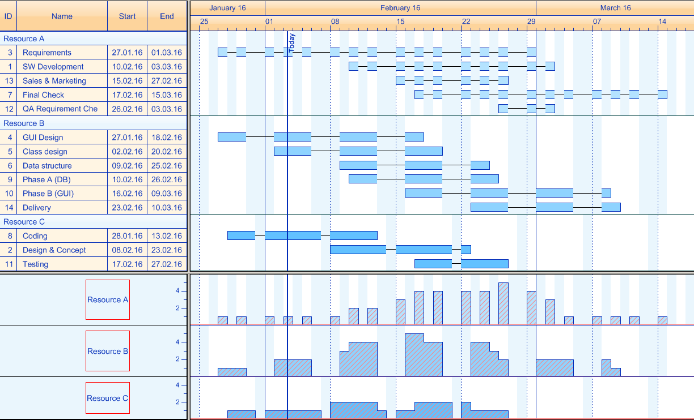Screen dimensions: 694x420
Task: Click Delivery end date 10.03.16
Action: 167,208
